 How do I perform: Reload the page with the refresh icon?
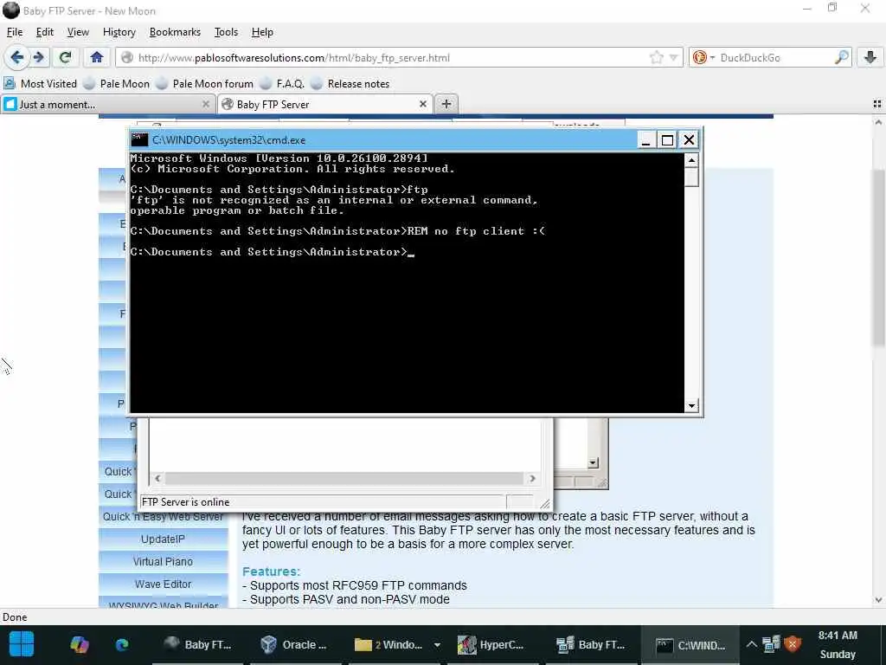[65, 57]
